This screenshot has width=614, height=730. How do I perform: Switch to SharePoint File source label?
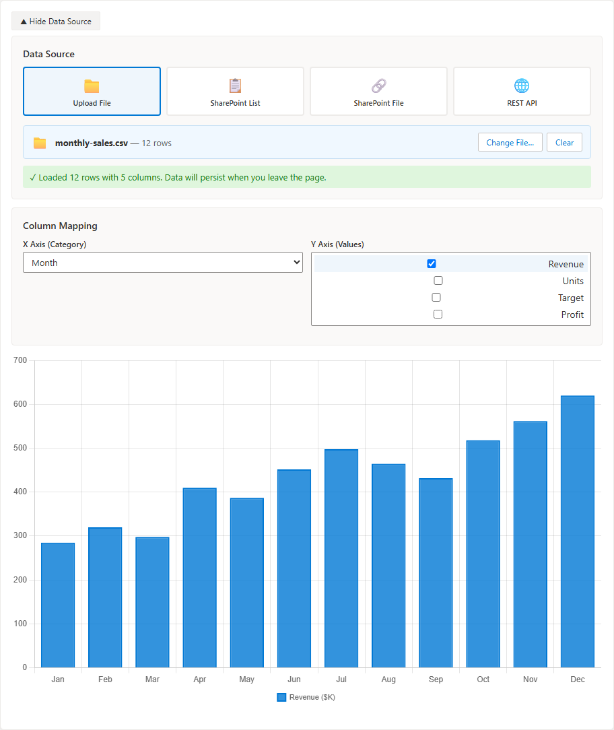click(378, 103)
